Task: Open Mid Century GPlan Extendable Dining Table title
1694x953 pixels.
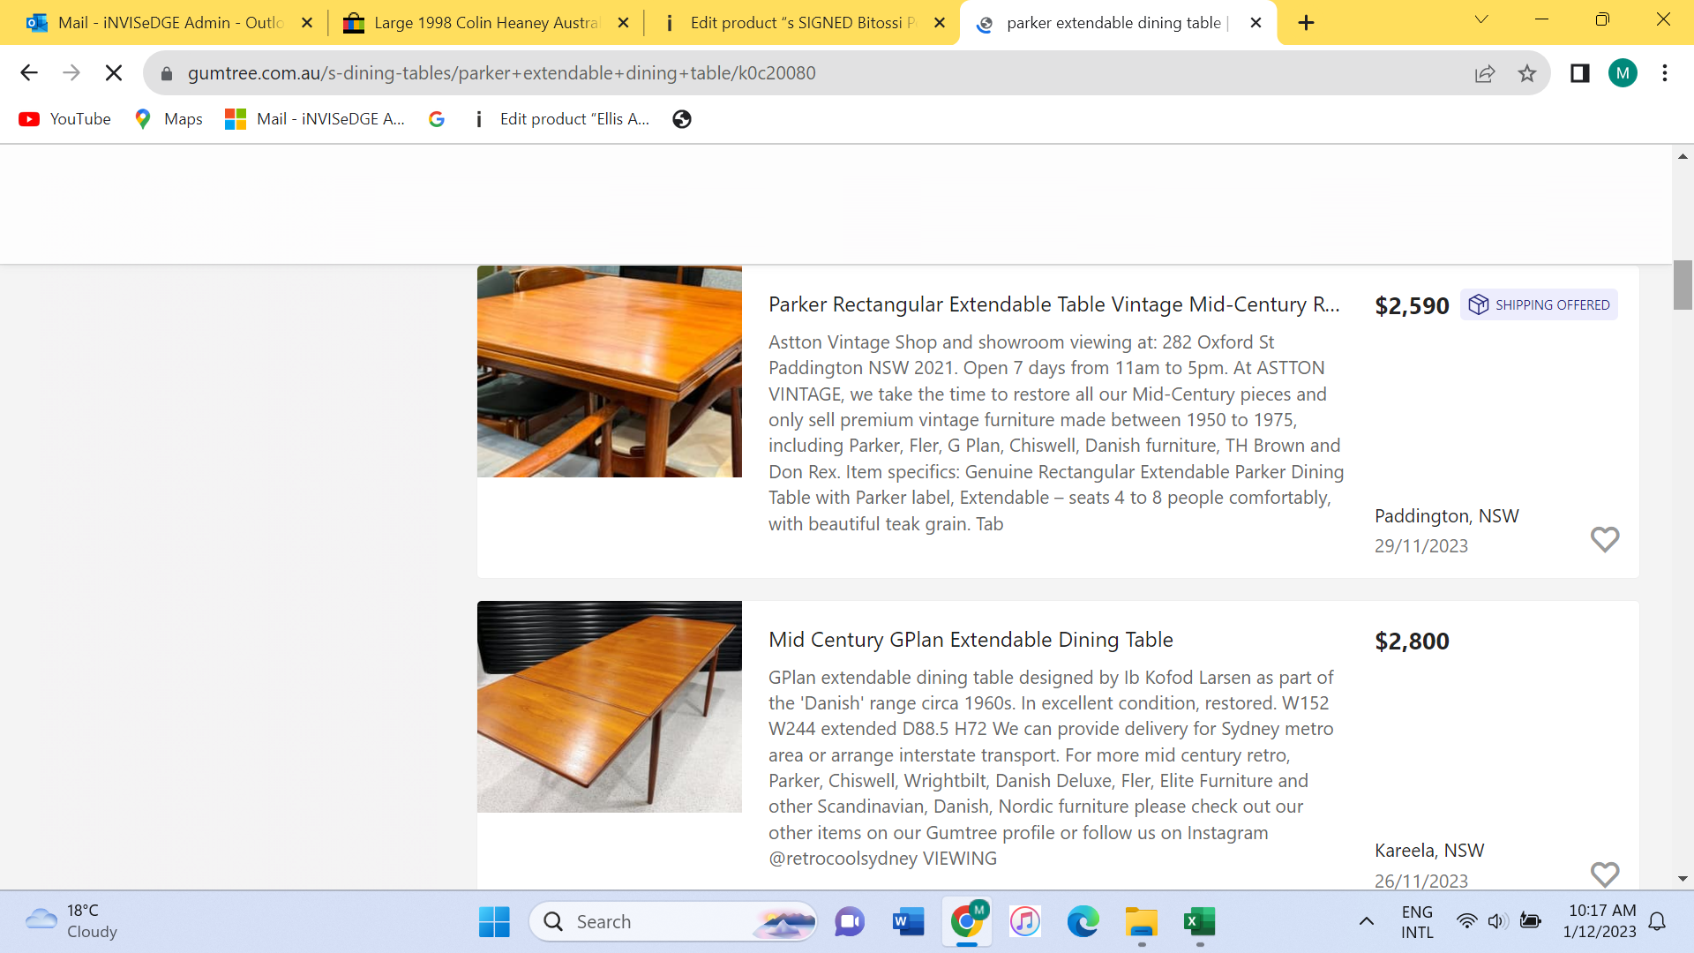Action: pos(971,640)
